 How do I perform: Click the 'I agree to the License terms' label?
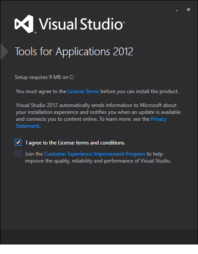tap(75, 143)
